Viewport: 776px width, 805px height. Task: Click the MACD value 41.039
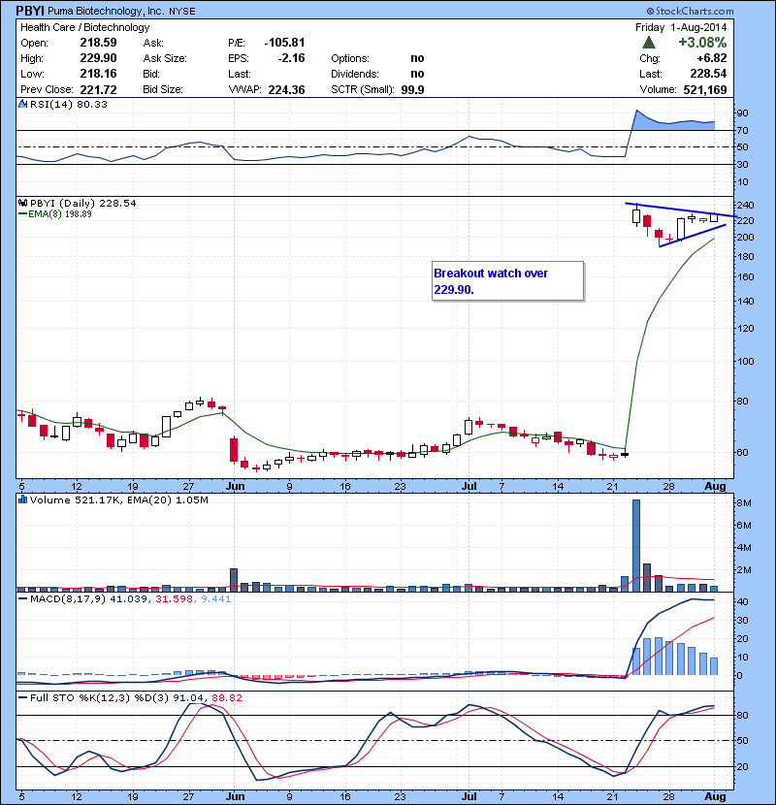pos(128,598)
